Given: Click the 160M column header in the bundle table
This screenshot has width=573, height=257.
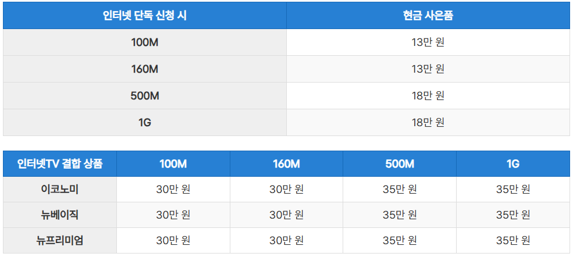Looking at the screenshot, I should (x=286, y=164).
